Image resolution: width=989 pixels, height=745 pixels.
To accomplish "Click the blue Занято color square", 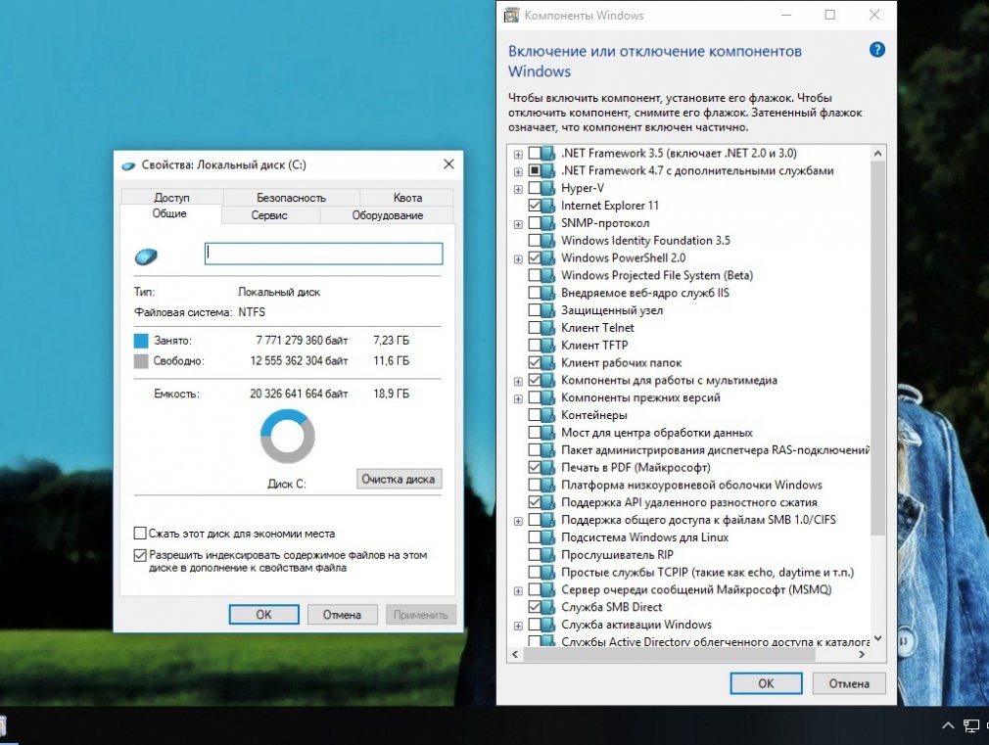I will [141, 341].
